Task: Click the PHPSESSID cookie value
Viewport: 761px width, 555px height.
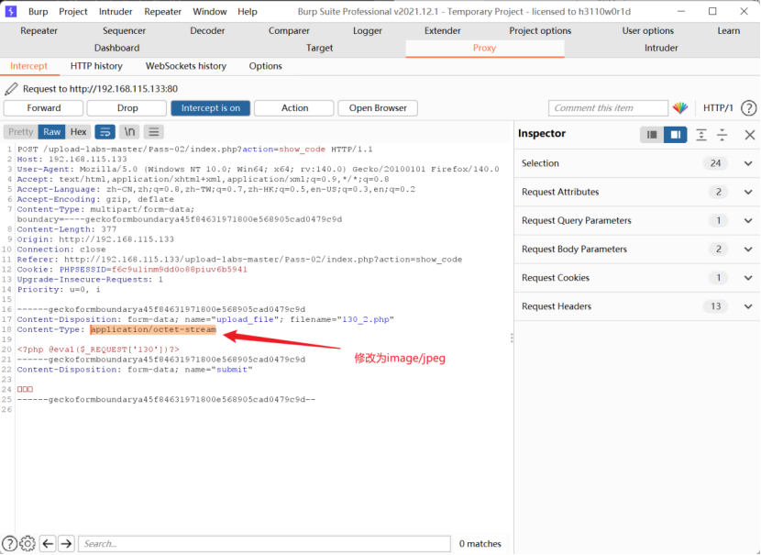Action: click(180, 270)
